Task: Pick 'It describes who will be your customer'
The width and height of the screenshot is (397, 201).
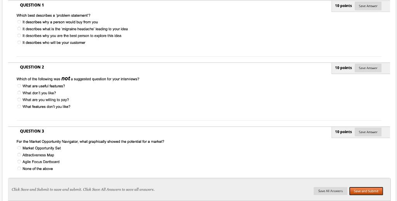Action: point(19,43)
